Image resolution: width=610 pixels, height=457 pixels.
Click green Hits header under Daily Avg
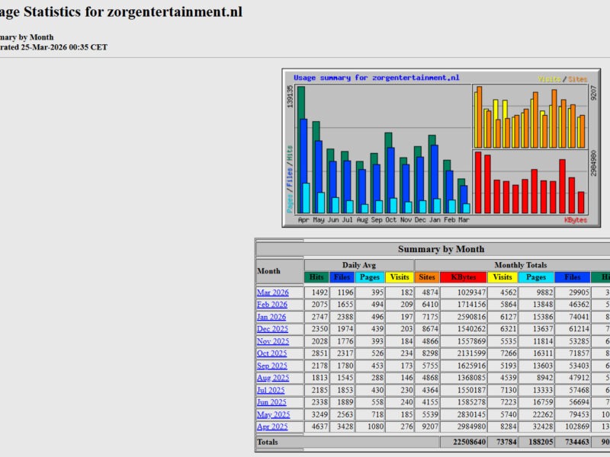316,277
